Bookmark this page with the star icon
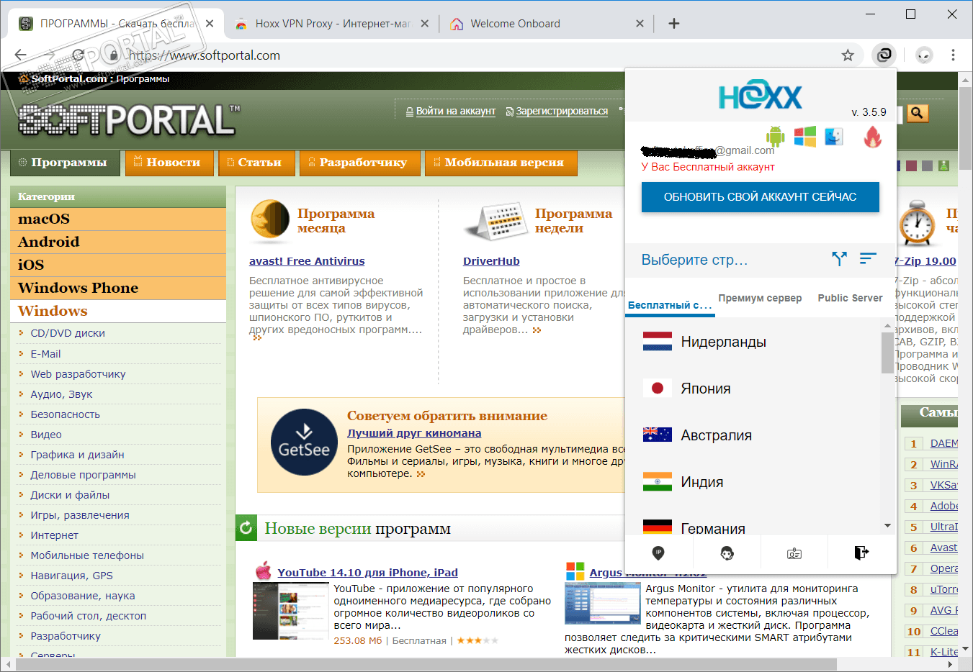Viewport: 973px width, 672px height. [848, 55]
